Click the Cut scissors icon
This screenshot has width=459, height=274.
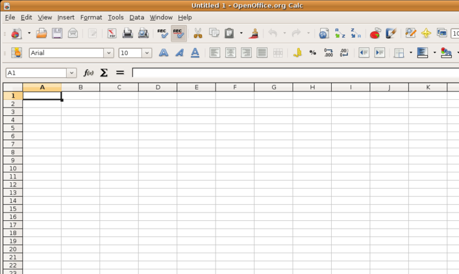point(198,33)
